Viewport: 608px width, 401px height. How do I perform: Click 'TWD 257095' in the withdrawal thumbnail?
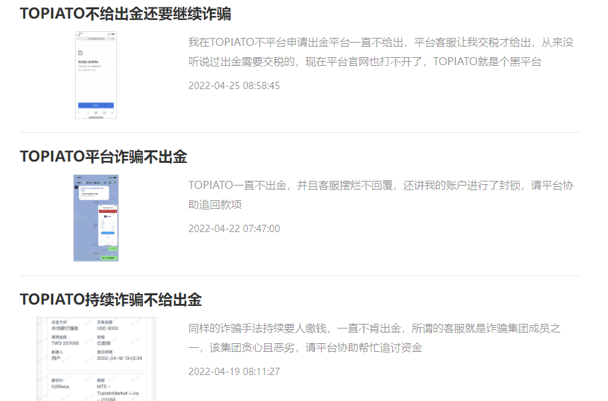coord(66,343)
